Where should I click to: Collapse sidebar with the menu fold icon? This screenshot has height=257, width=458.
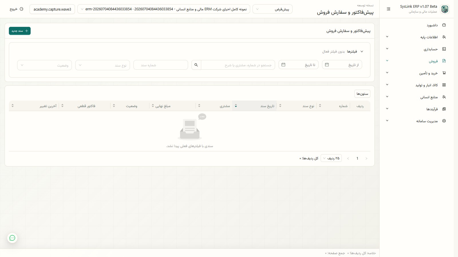388,9
